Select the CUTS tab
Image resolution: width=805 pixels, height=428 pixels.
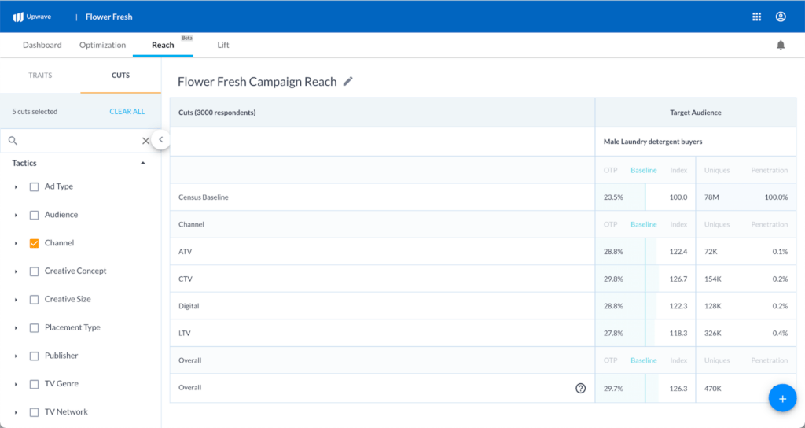(x=120, y=75)
